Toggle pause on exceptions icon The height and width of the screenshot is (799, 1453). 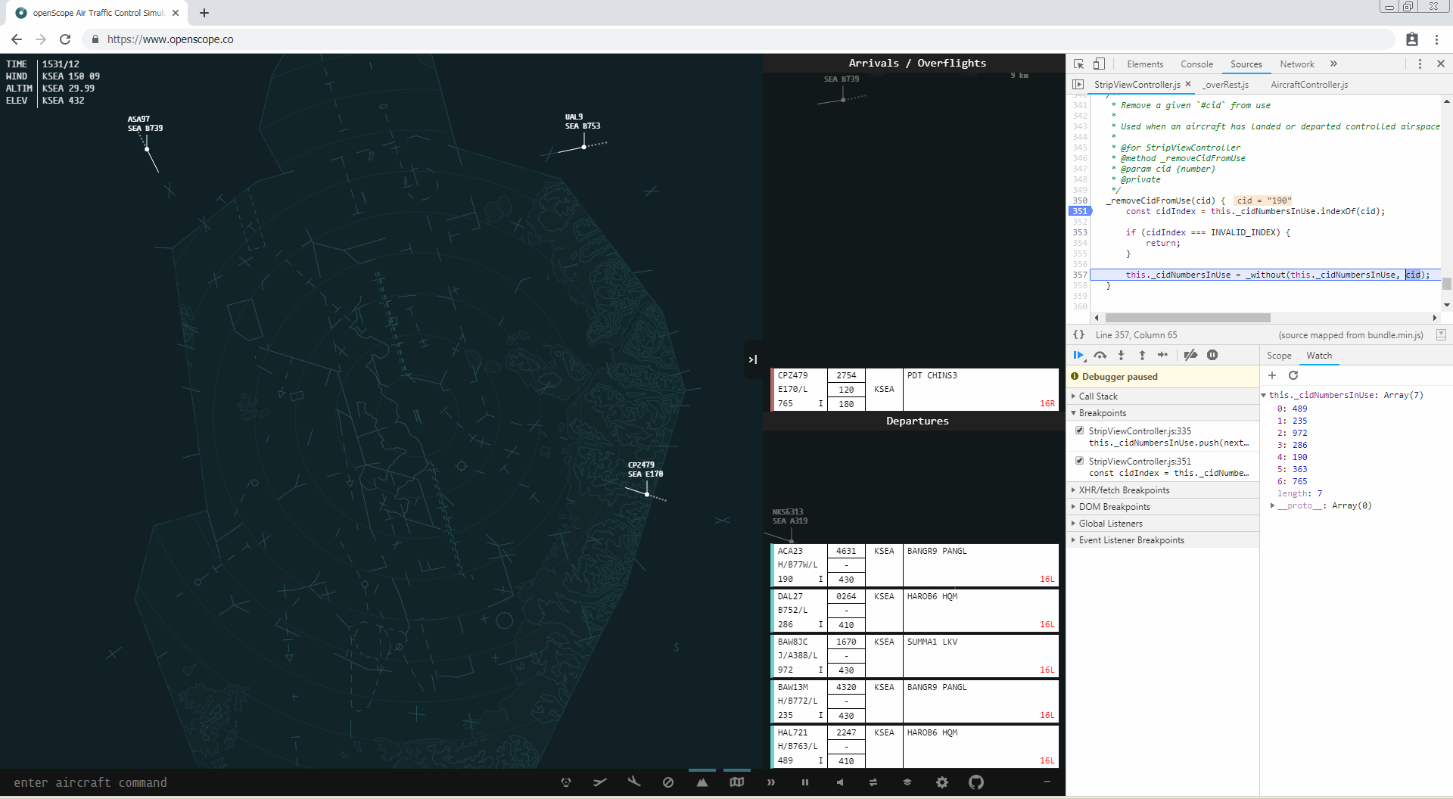tap(1212, 355)
